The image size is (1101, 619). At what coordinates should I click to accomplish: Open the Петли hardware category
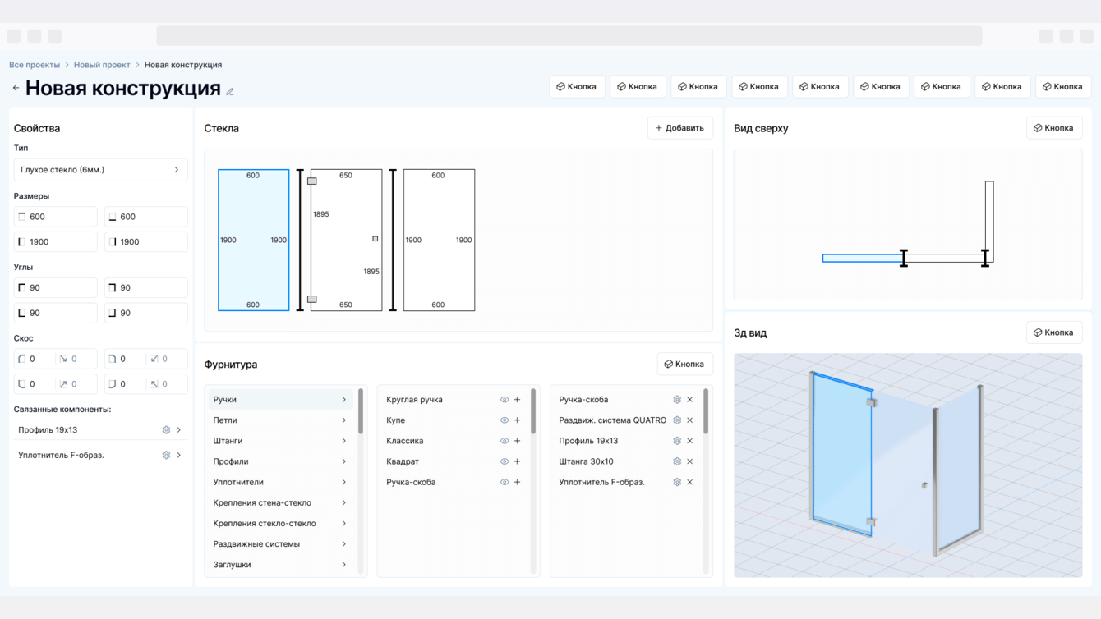pyautogui.click(x=280, y=420)
